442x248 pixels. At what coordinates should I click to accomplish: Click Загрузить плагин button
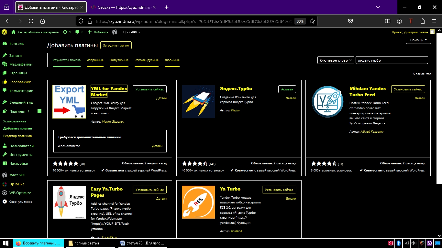point(116,46)
